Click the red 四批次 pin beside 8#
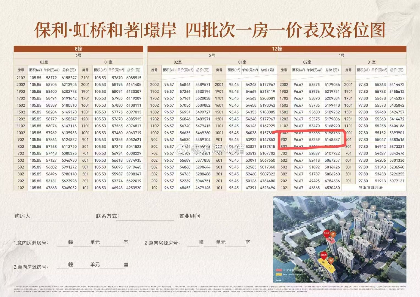This screenshot has height=297, width=420. 326,233
